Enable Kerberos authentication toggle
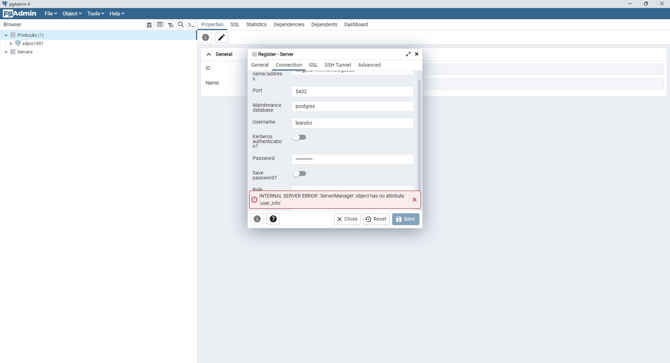This screenshot has height=363, width=670. [299, 138]
